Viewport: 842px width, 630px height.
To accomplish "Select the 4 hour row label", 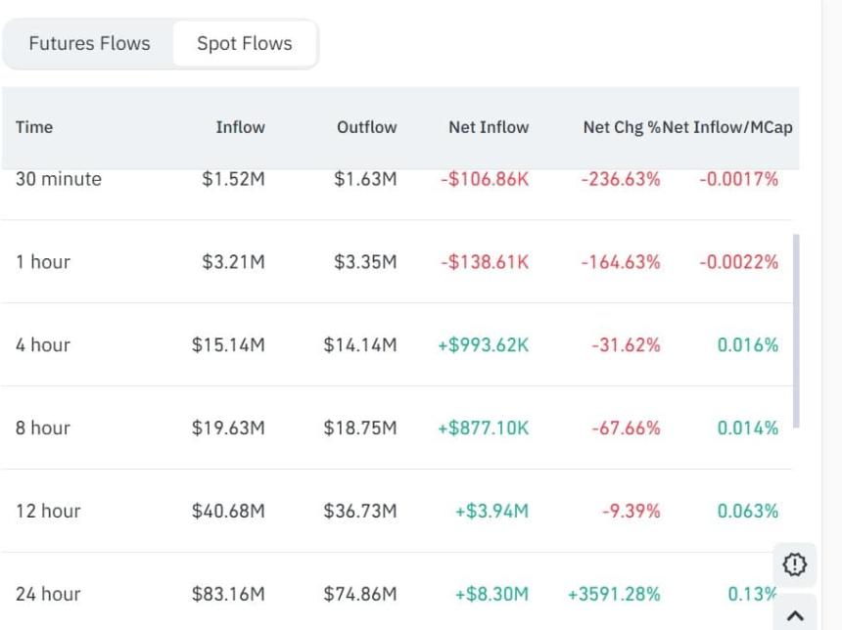I will [43, 345].
